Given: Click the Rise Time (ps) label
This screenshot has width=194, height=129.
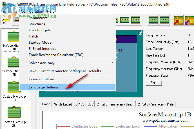Looking at the screenshot, I should pos(155,55).
